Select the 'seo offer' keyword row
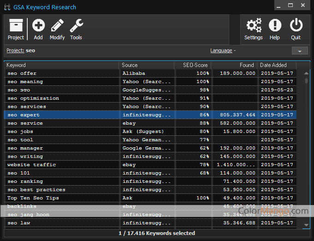This screenshot has width=314, height=241. tap(150, 73)
